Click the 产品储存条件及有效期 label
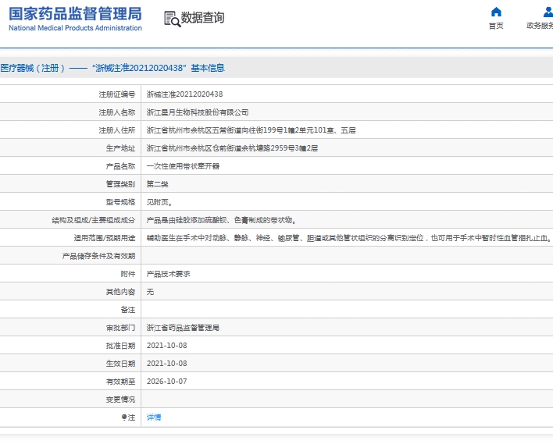Image resolution: width=553 pixels, height=444 pixels. point(98,256)
